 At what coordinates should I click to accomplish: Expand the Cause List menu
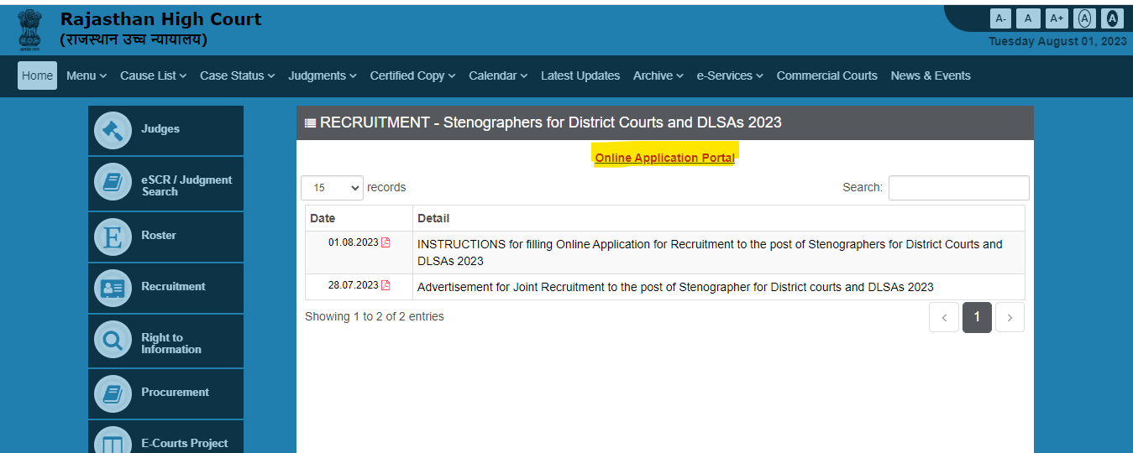[x=153, y=75]
